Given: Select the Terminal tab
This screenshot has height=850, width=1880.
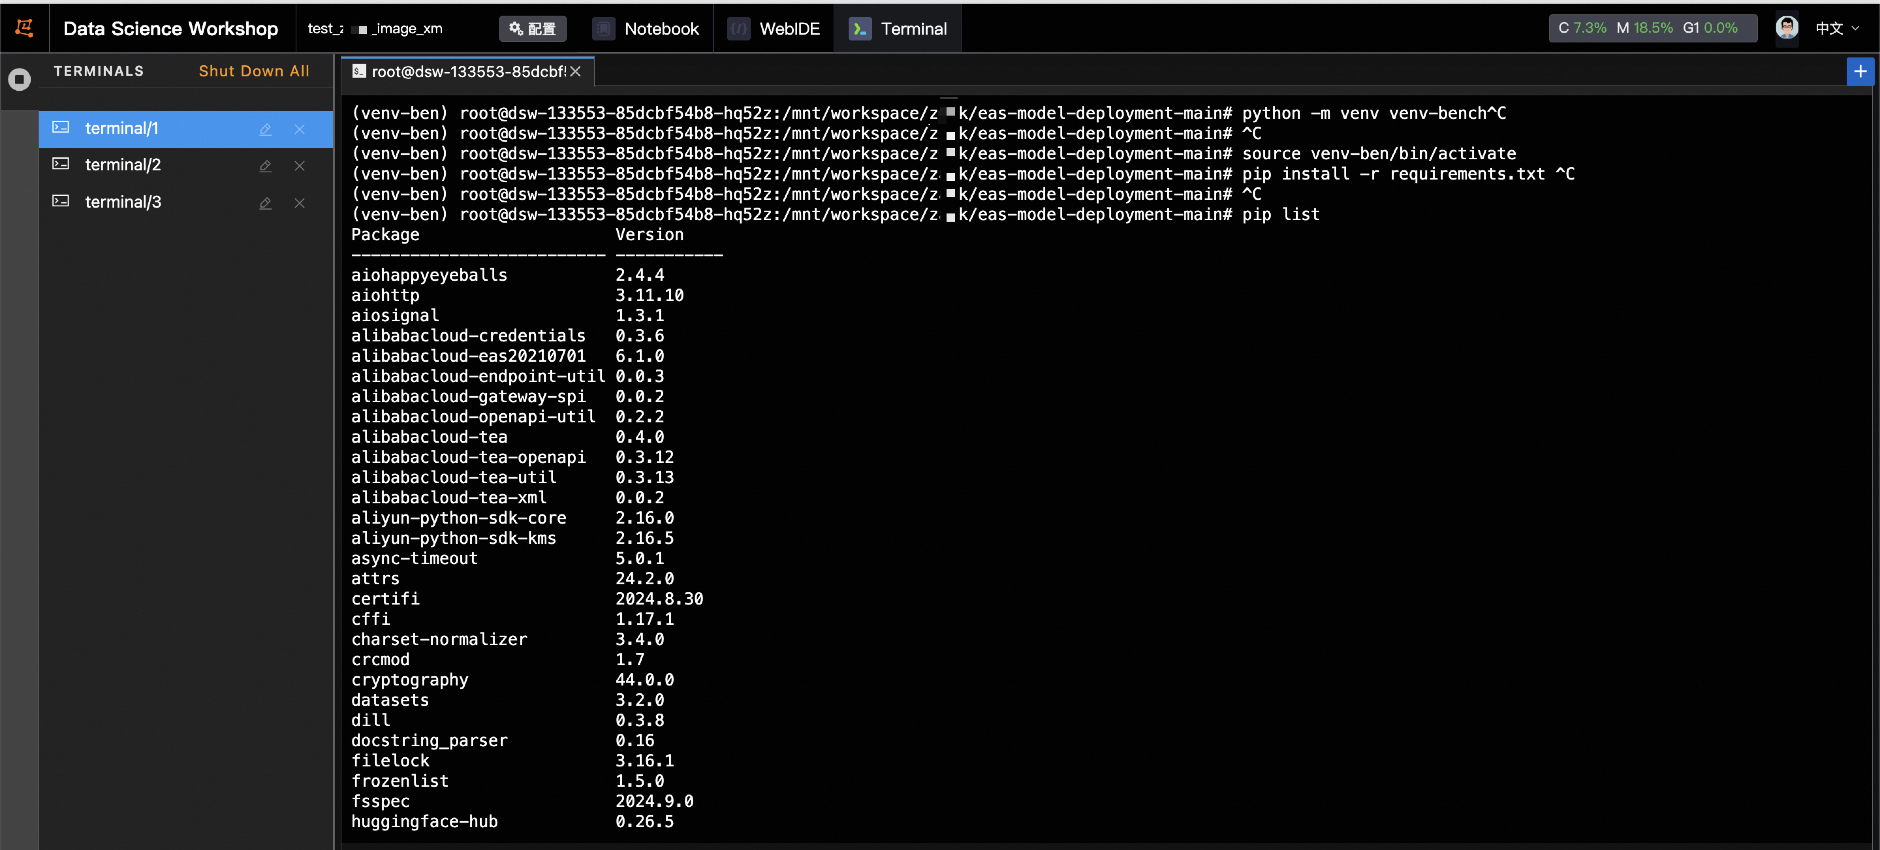Looking at the screenshot, I should (898, 28).
